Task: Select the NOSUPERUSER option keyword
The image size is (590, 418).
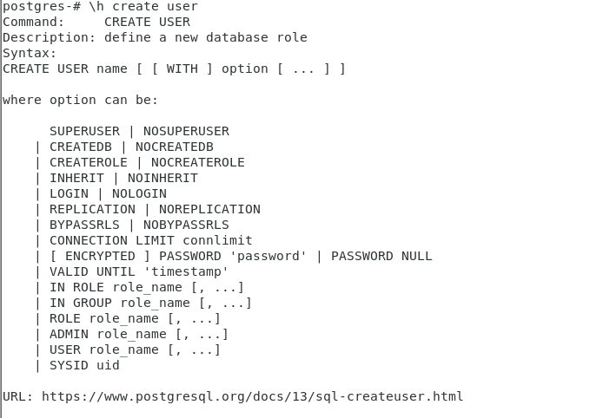Action: coord(186,131)
